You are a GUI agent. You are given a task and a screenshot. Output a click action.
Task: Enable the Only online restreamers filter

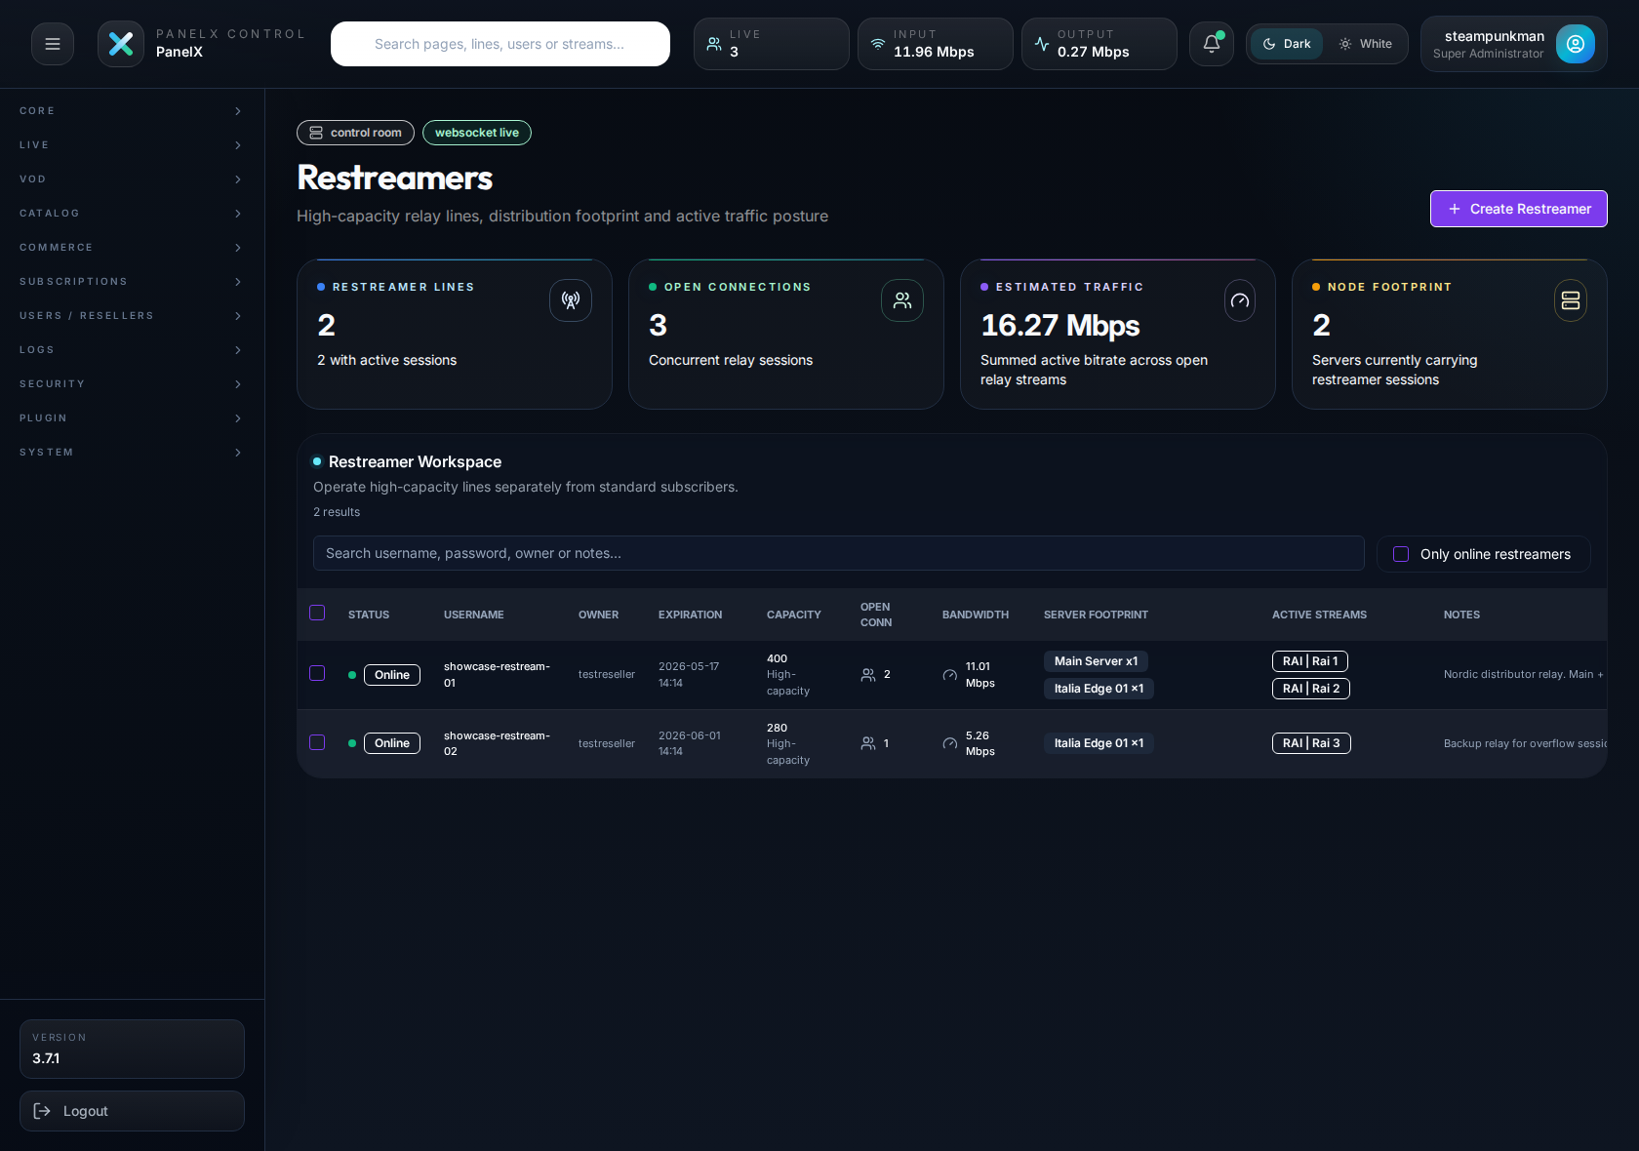[1401, 553]
